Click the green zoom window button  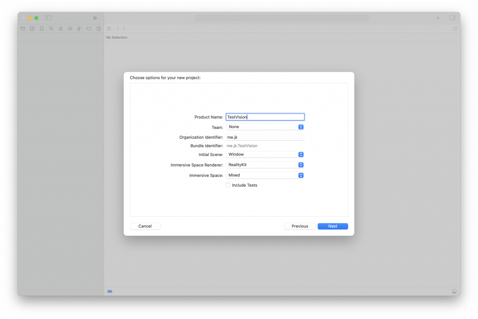pyautogui.click(x=36, y=18)
